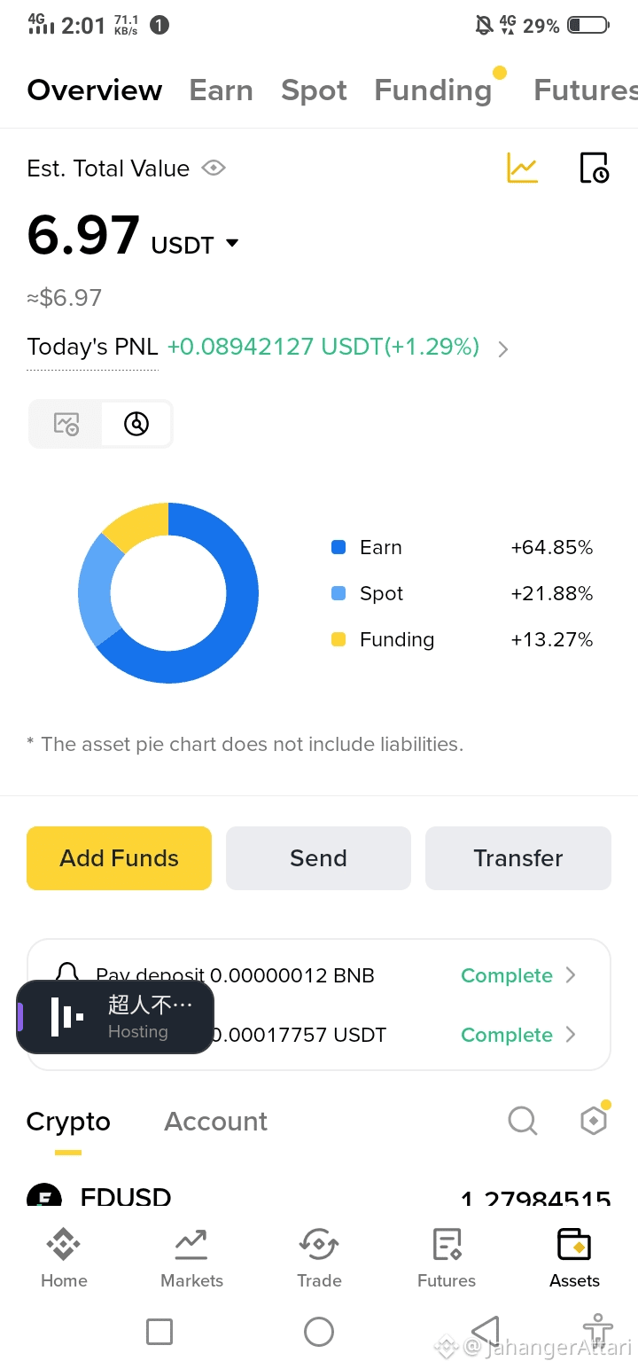Switch to the pie chart view
Viewport: 638px width, 1369px height.
(136, 424)
